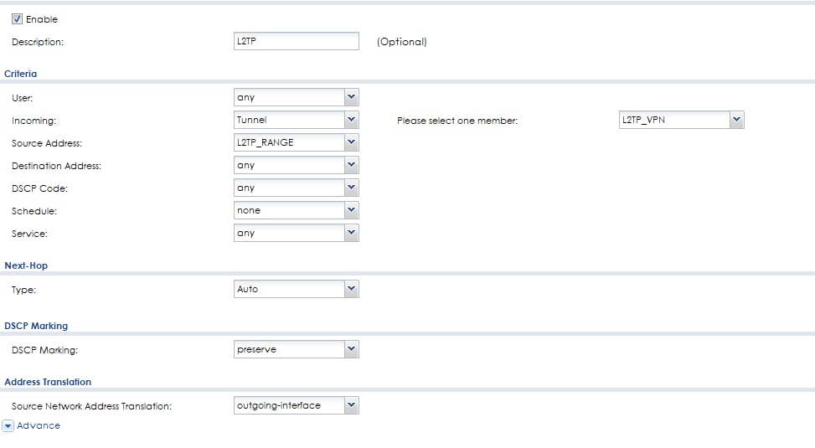Image resolution: width=815 pixels, height=448 pixels.
Task: Click the arrow button of User dropdown
Action: (352, 97)
